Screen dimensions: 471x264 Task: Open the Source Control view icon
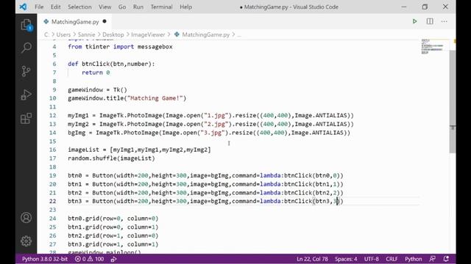click(x=26, y=71)
